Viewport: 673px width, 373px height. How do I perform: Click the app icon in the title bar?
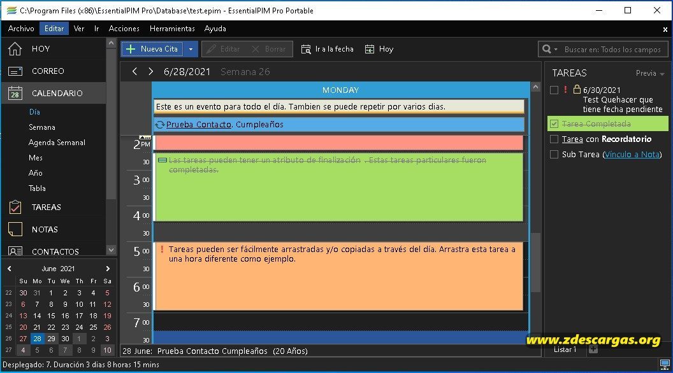(11, 11)
